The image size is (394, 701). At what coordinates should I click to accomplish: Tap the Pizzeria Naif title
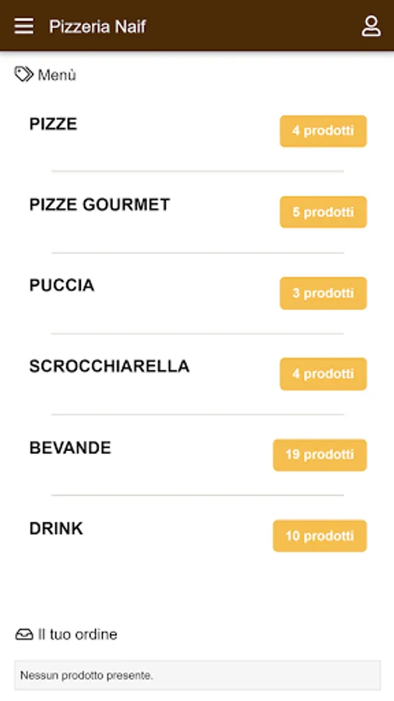coord(97,26)
